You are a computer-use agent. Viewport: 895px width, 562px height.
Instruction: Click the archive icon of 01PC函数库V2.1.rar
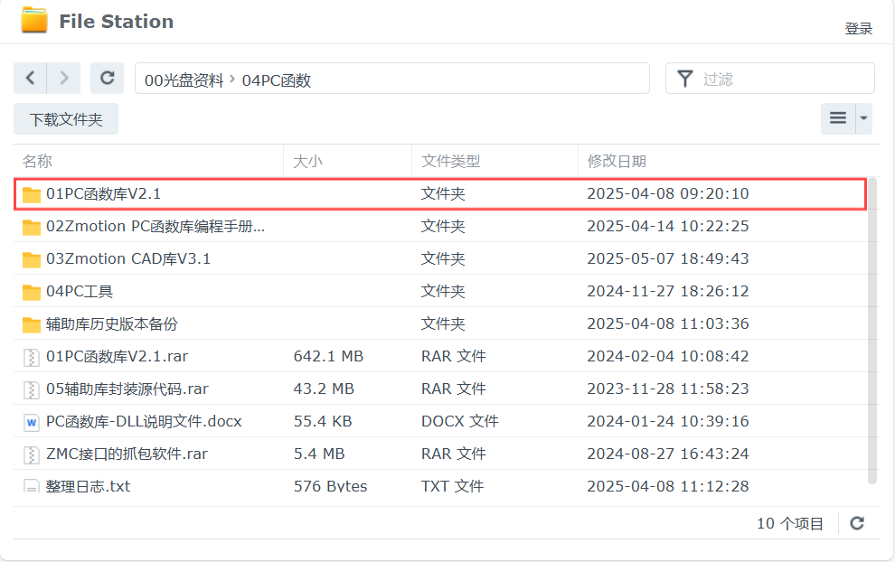(32, 357)
